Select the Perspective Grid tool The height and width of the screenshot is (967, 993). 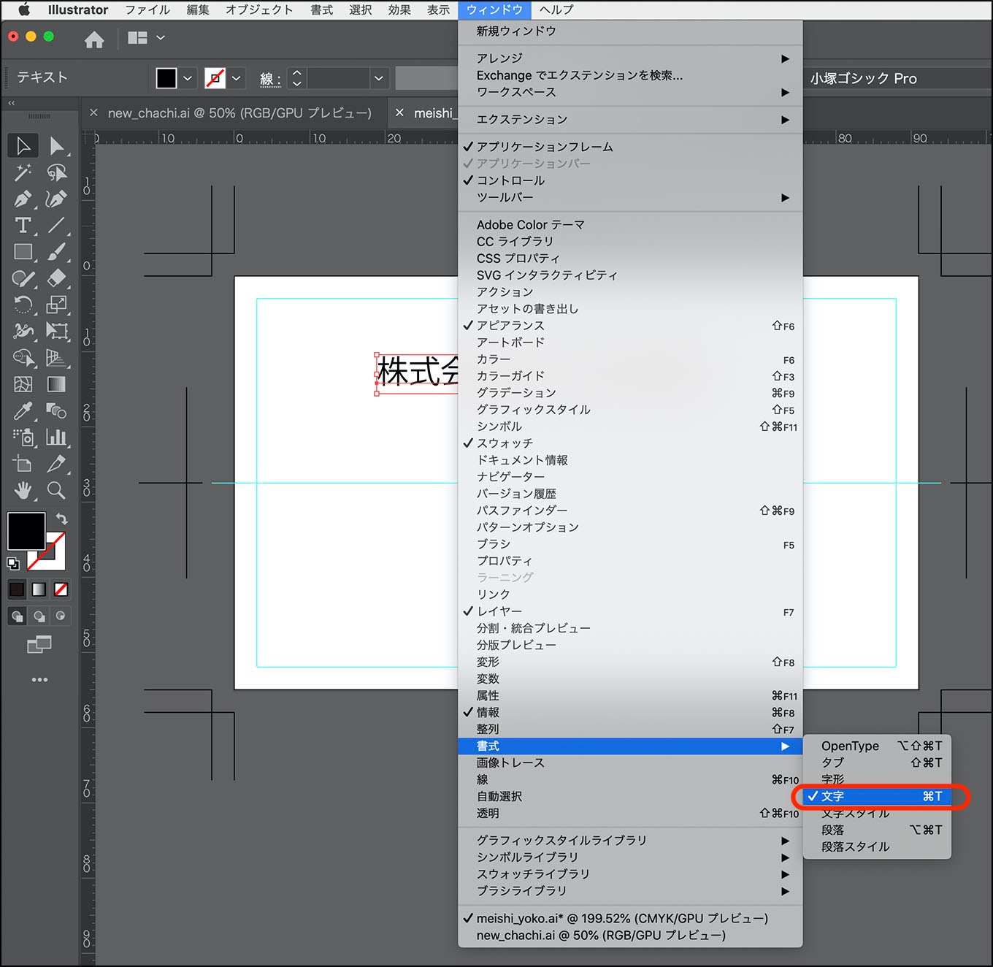point(57,358)
